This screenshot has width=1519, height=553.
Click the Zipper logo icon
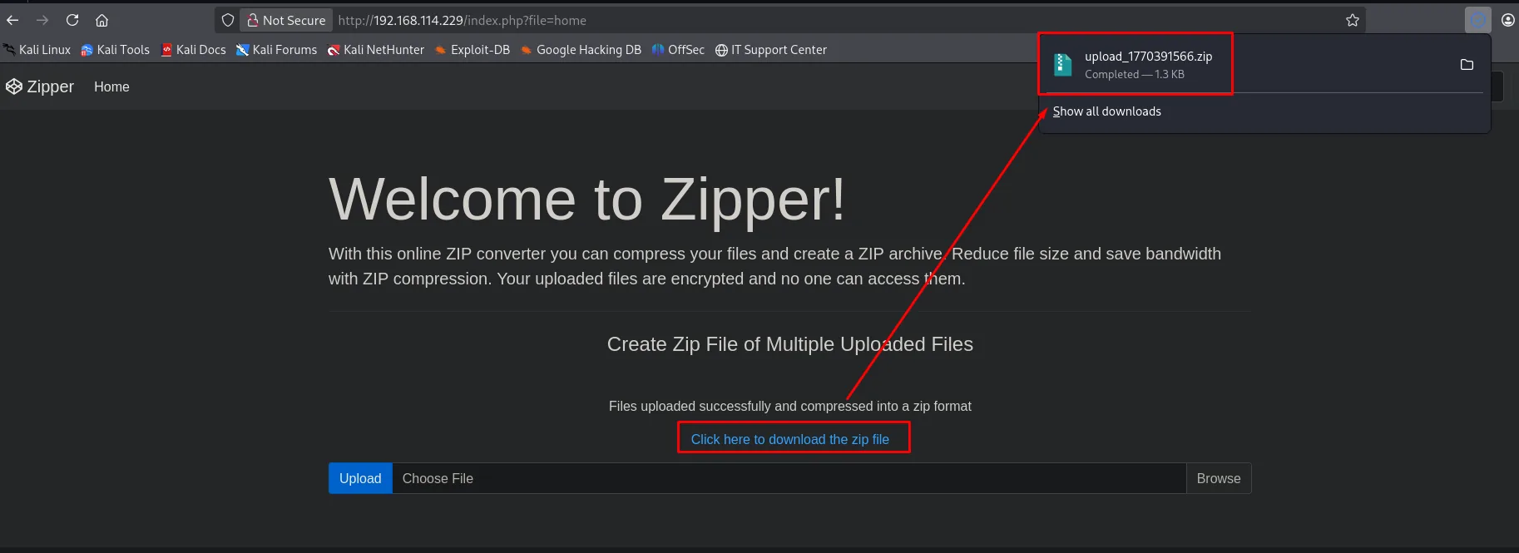(x=14, y=86)
